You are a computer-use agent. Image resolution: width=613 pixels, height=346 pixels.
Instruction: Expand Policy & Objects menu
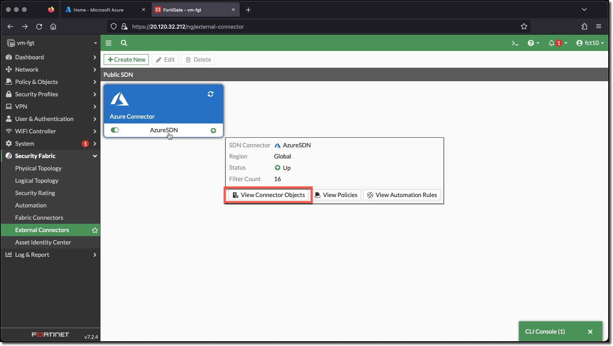[x=51, y=82]
